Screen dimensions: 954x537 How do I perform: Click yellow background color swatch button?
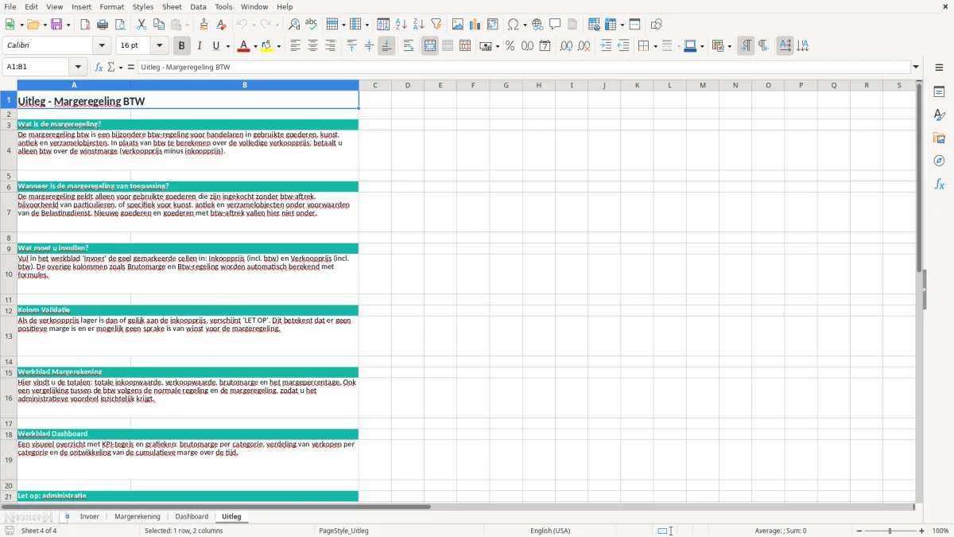(268, 46)
